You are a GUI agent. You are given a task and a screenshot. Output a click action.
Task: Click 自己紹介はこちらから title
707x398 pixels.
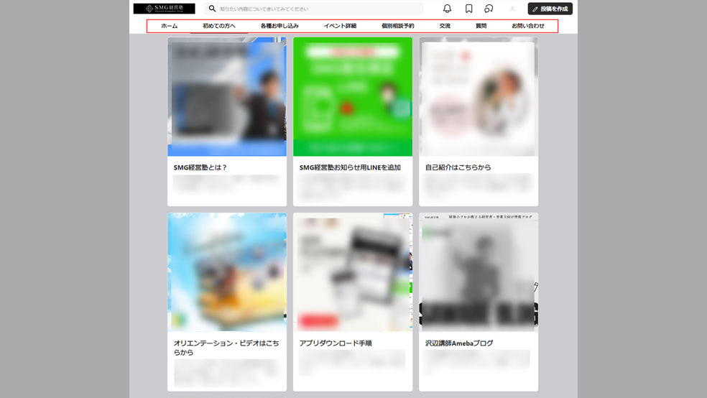(x=458, y=167)
